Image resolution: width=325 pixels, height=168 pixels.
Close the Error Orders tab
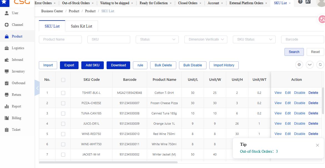54,3
